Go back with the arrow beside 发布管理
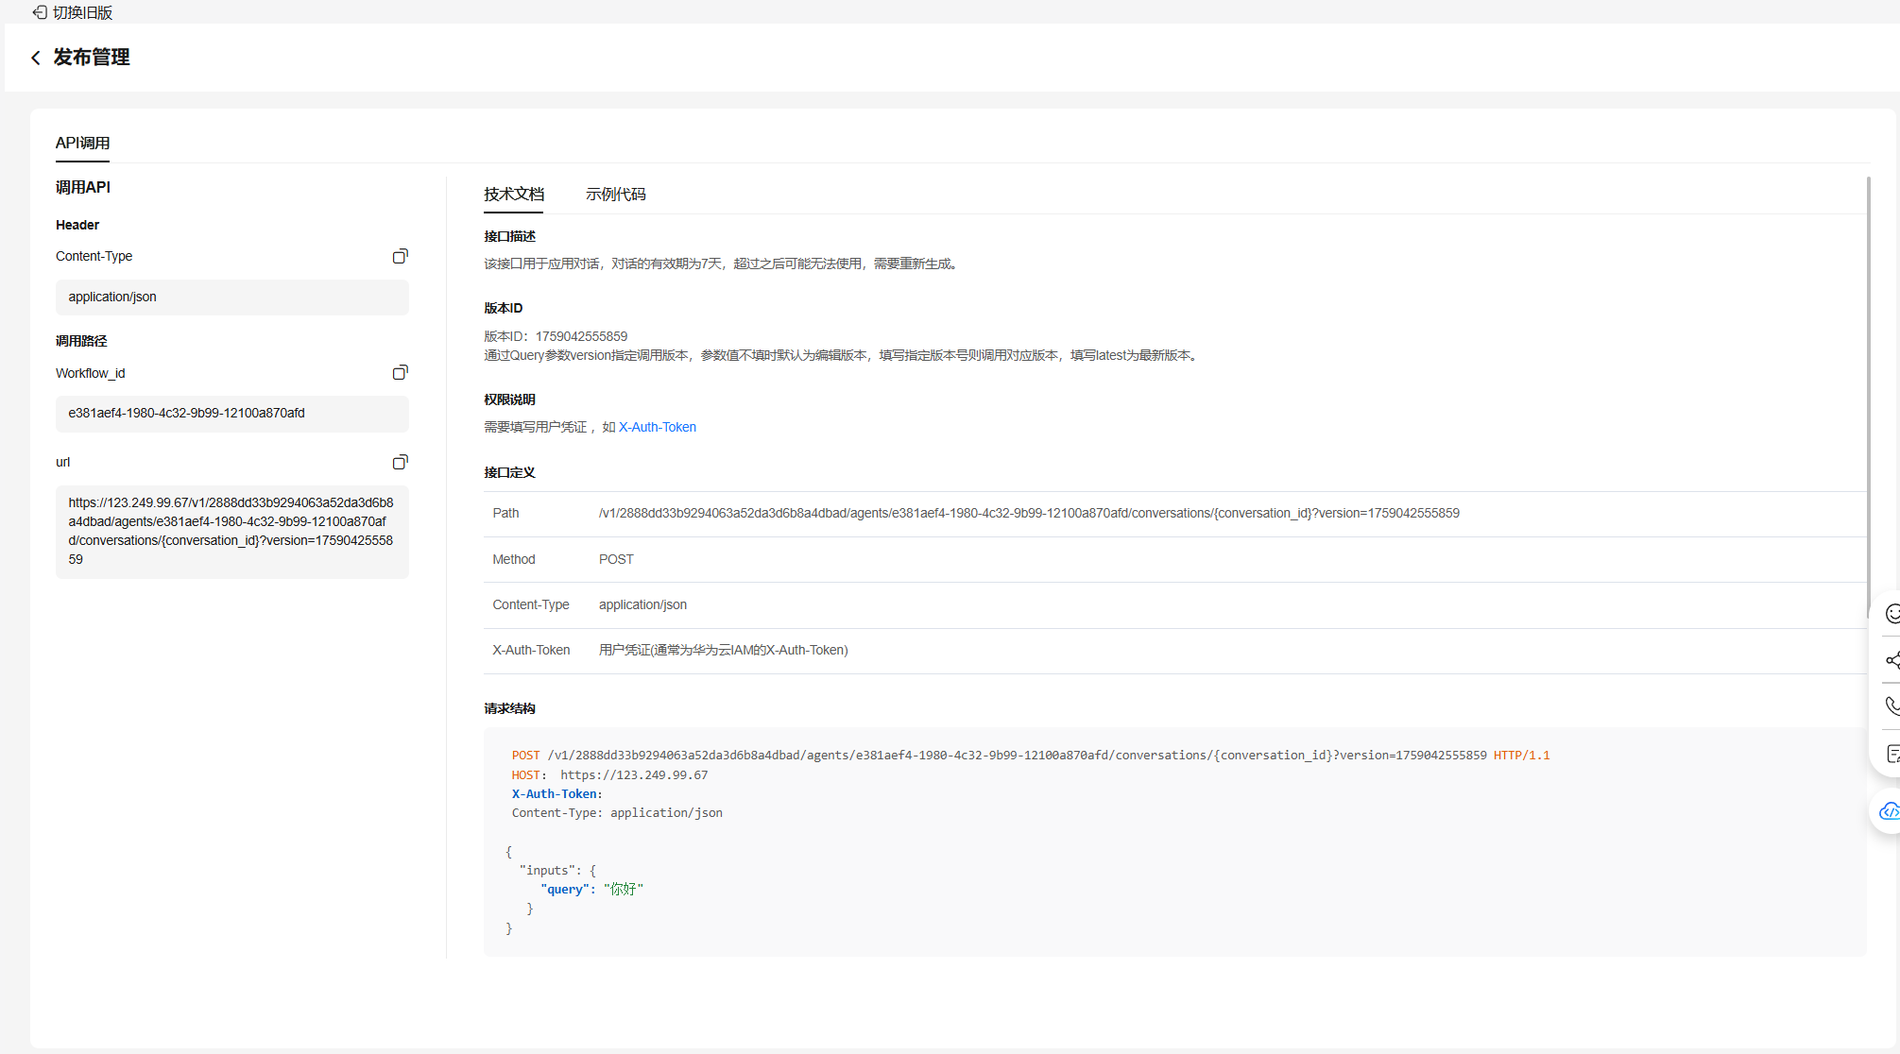The width and height of the screenshot is (1900, 1054). (36, 58)
